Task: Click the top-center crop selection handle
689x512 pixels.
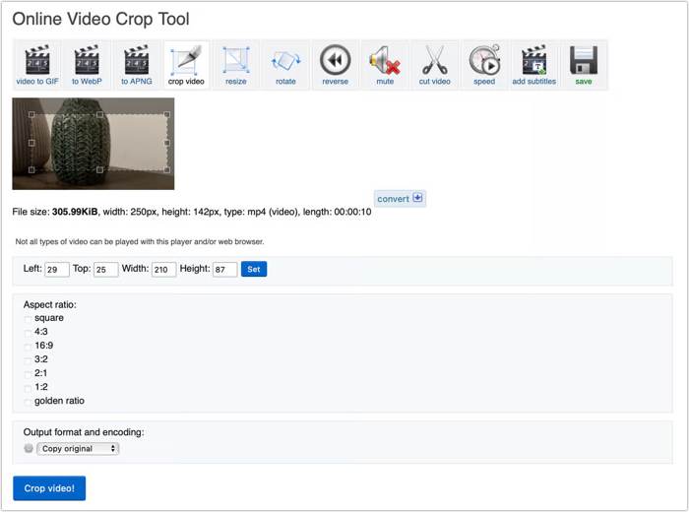Action: pyautogui.click(x=99, y=114)
